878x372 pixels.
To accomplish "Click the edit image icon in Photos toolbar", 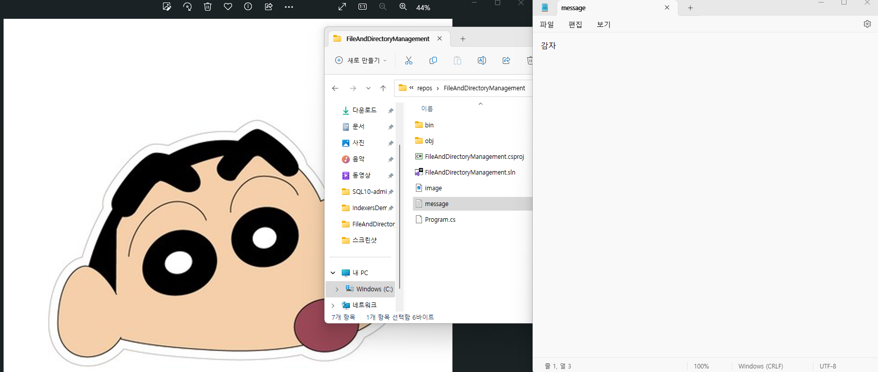I will click(x=167, y=7).
